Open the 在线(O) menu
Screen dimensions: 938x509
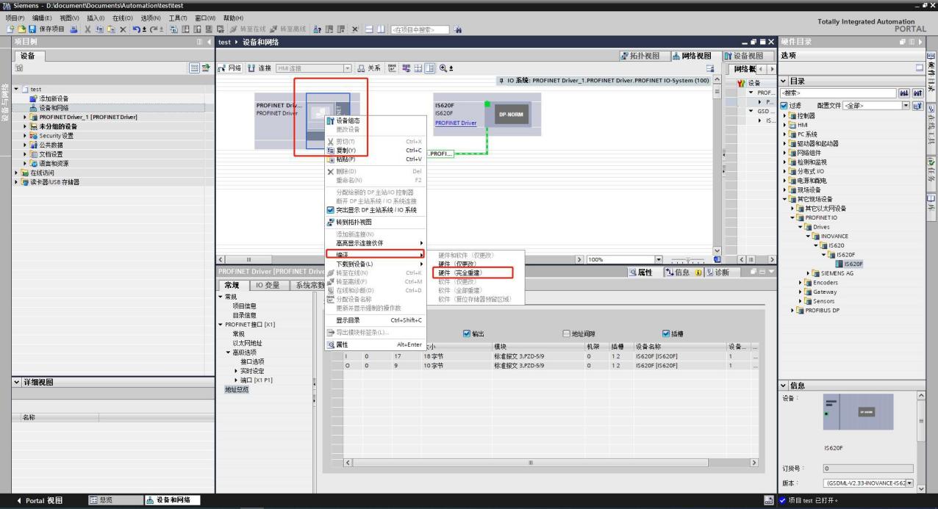pyautogui.click(x=123, y=18)
